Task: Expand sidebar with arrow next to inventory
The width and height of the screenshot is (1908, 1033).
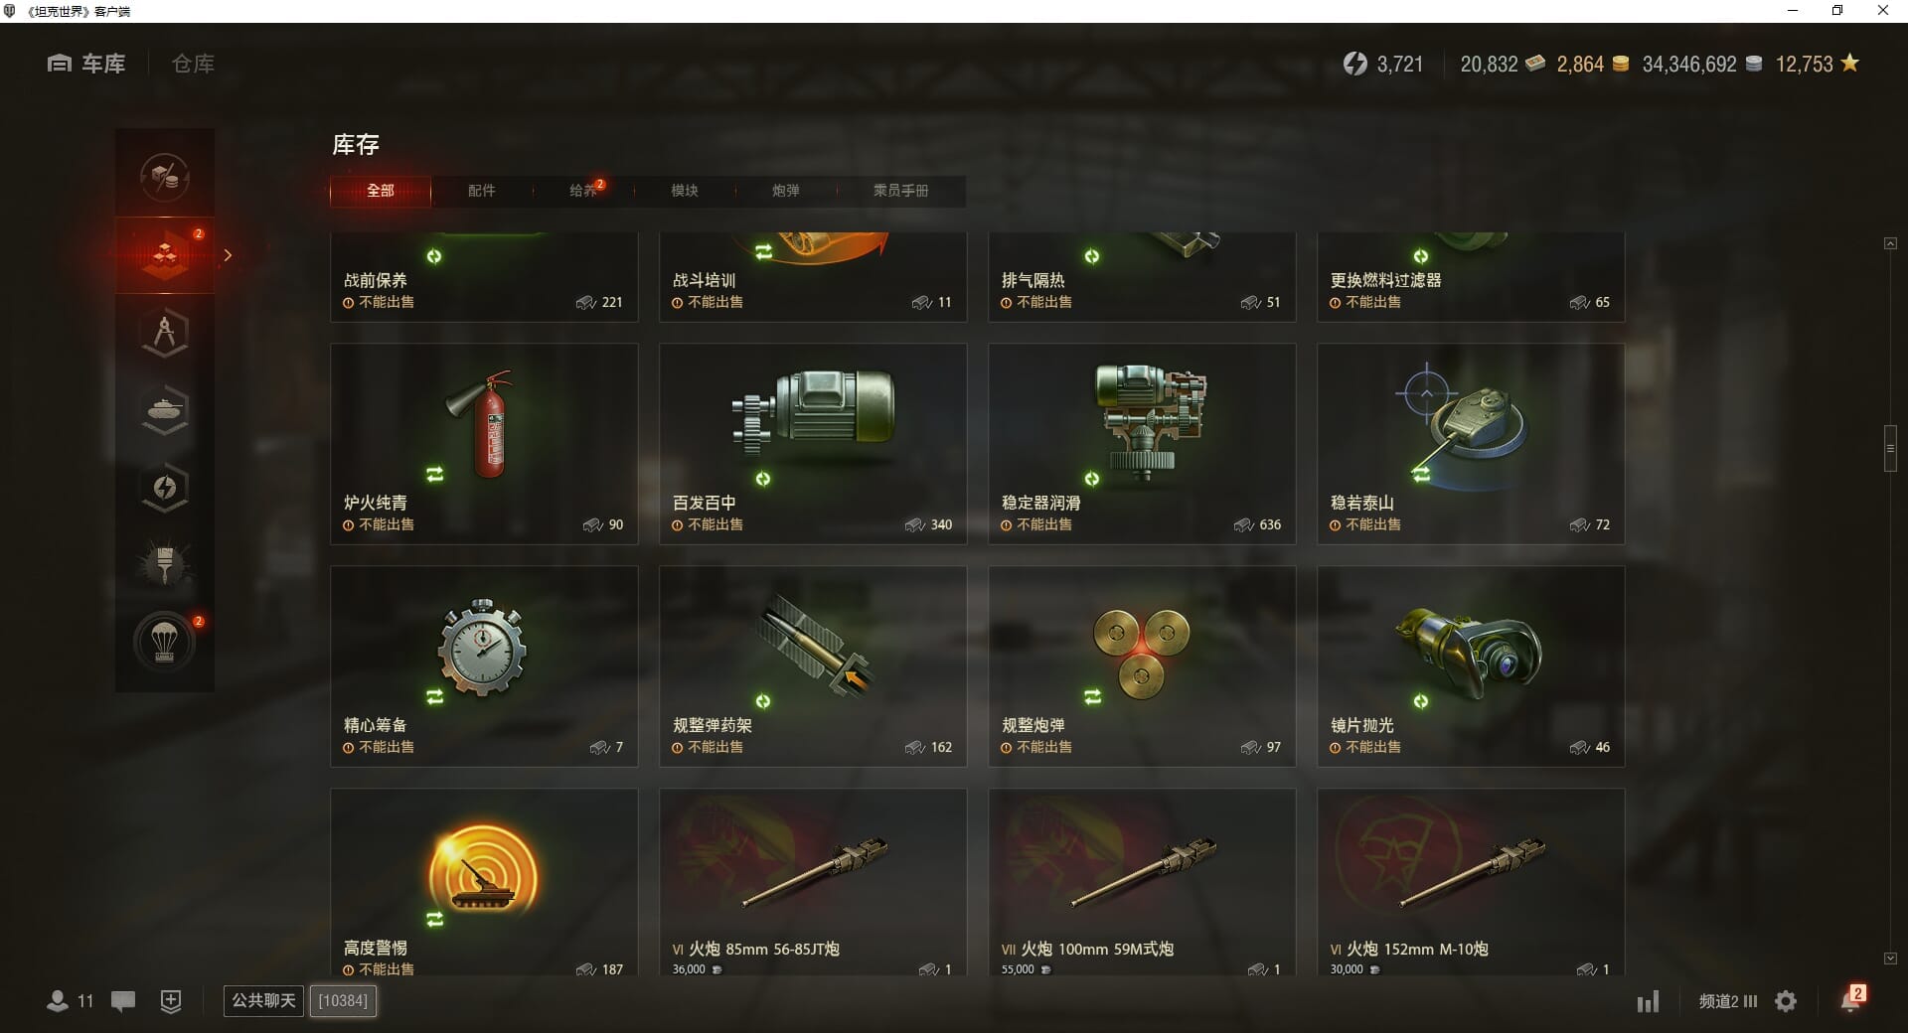Action: (228, 255)
